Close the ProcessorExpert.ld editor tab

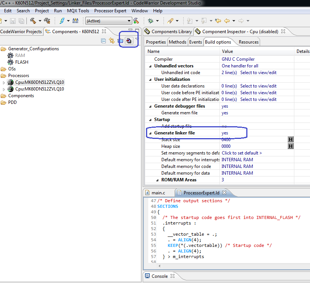tap(225, 193)
